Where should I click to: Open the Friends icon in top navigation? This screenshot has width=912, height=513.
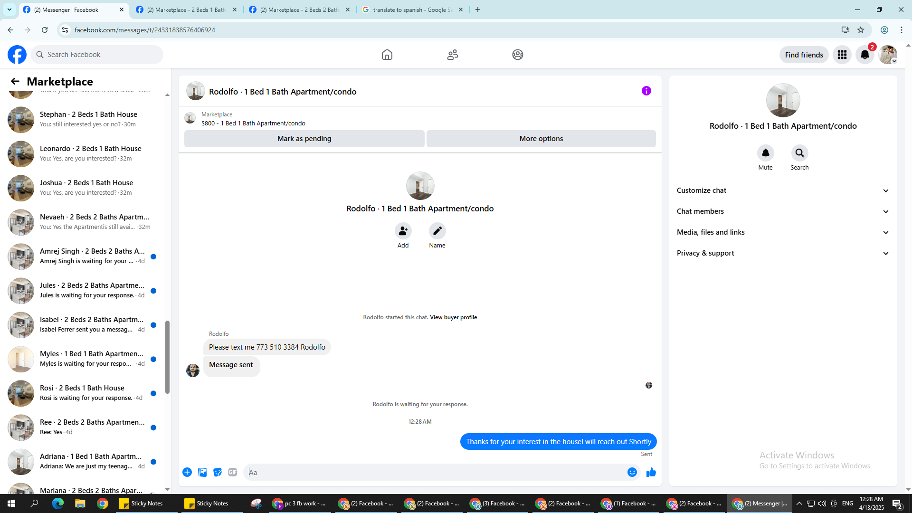click(453, 55)
